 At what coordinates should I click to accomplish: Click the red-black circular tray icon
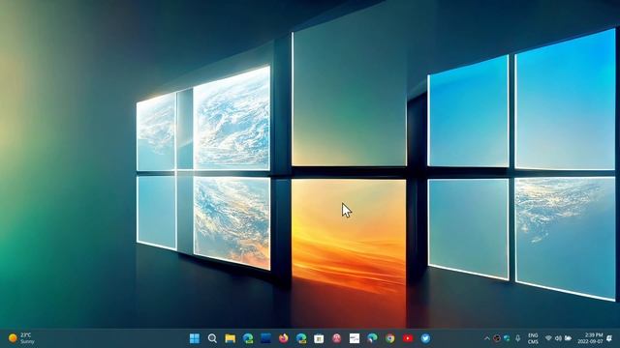coord(497,338)
